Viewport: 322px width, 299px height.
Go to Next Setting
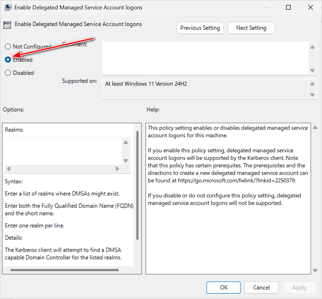click(x=251, y=28)
